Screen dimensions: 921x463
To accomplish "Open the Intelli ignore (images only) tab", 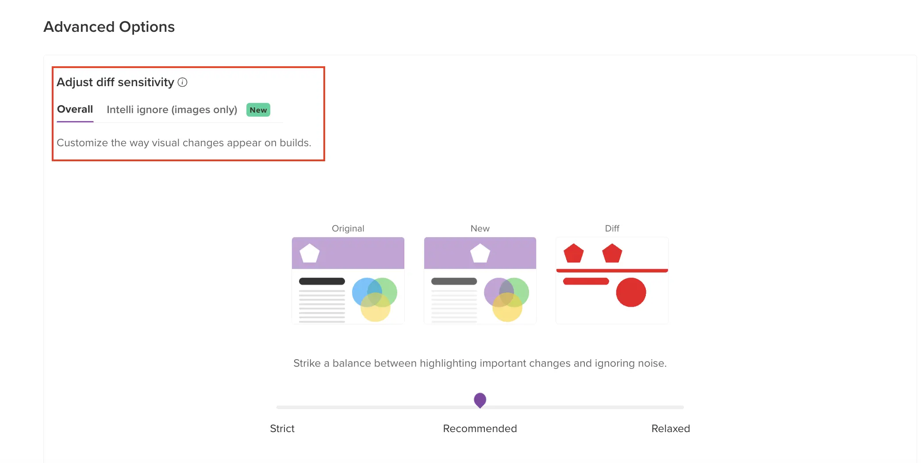I will coord(172,110).
